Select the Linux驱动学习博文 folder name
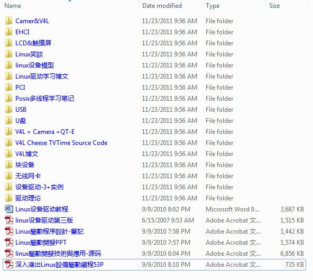The width and height of the screenshot is (313, 280). (x=42, y=76)
